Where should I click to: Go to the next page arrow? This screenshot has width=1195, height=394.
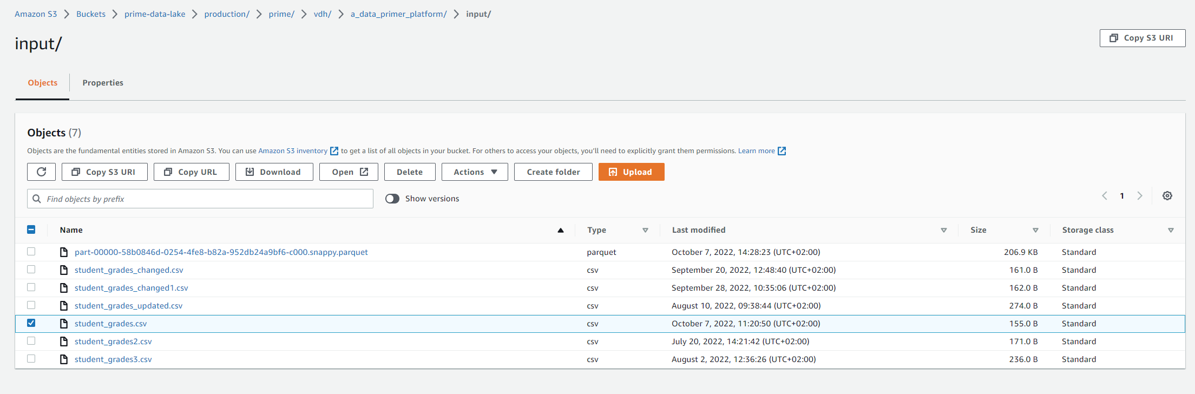coord(1140,196)
